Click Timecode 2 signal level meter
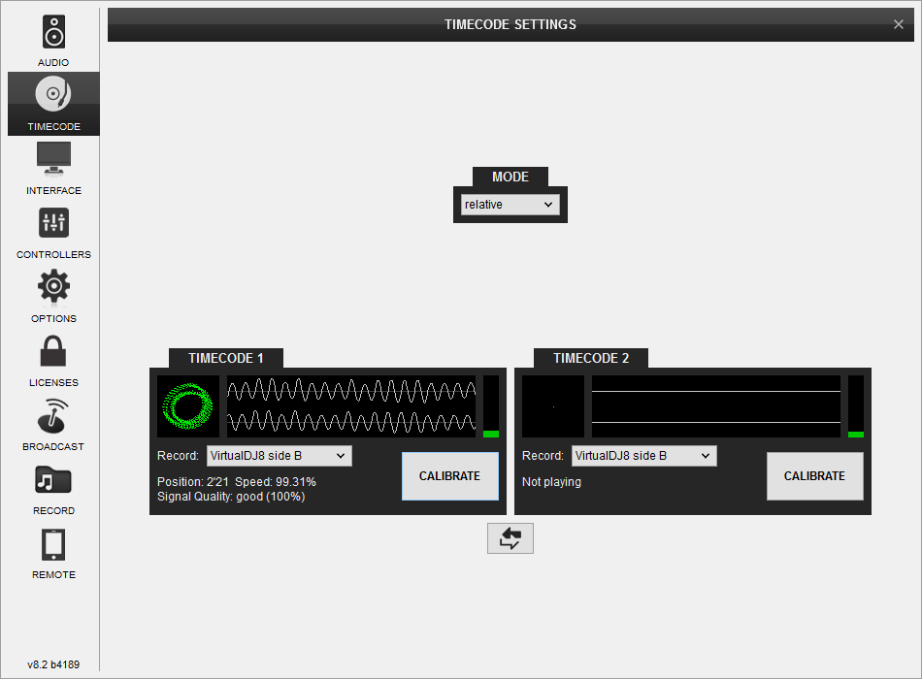The width and height of the screenshot is (922, 679). point(856,406)
